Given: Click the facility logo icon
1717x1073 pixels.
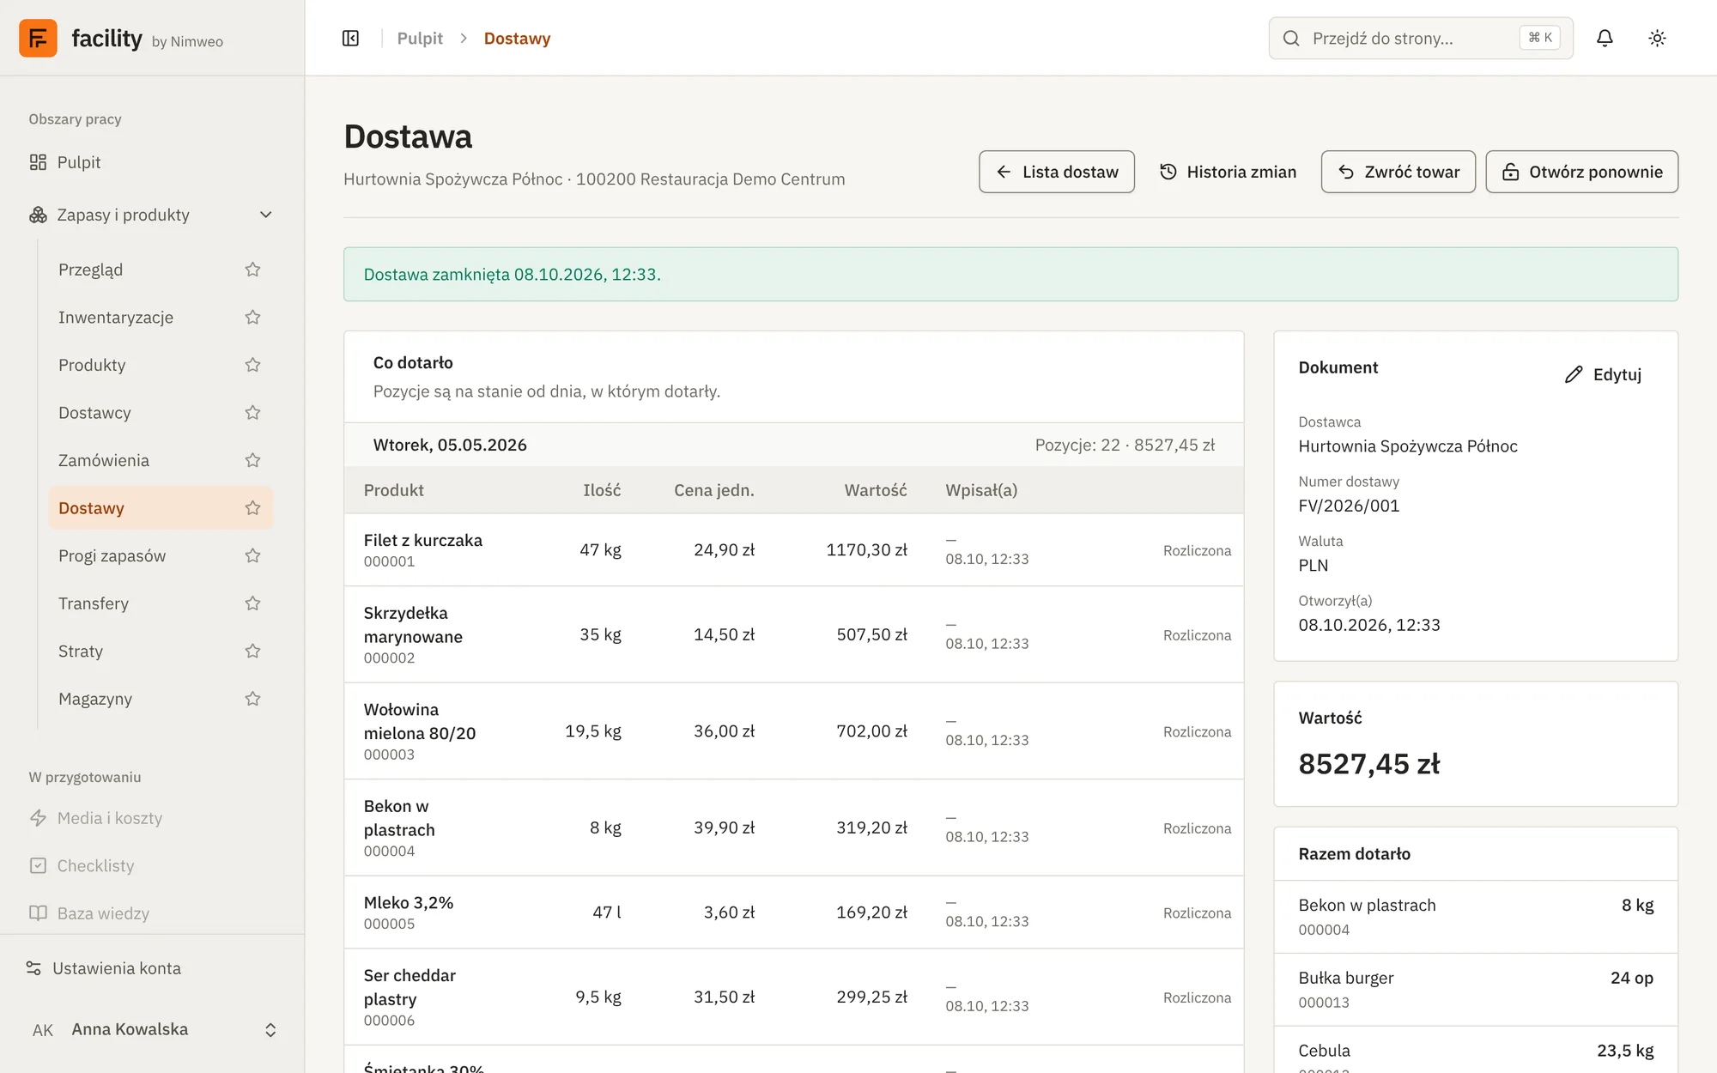Looking at the screenshot, I should point(38,38).
